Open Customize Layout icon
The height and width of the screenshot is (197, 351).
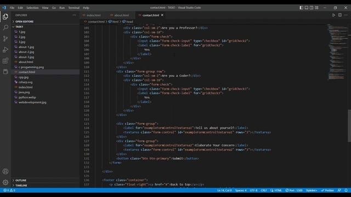pyautogui.click(x=316, y=8)
